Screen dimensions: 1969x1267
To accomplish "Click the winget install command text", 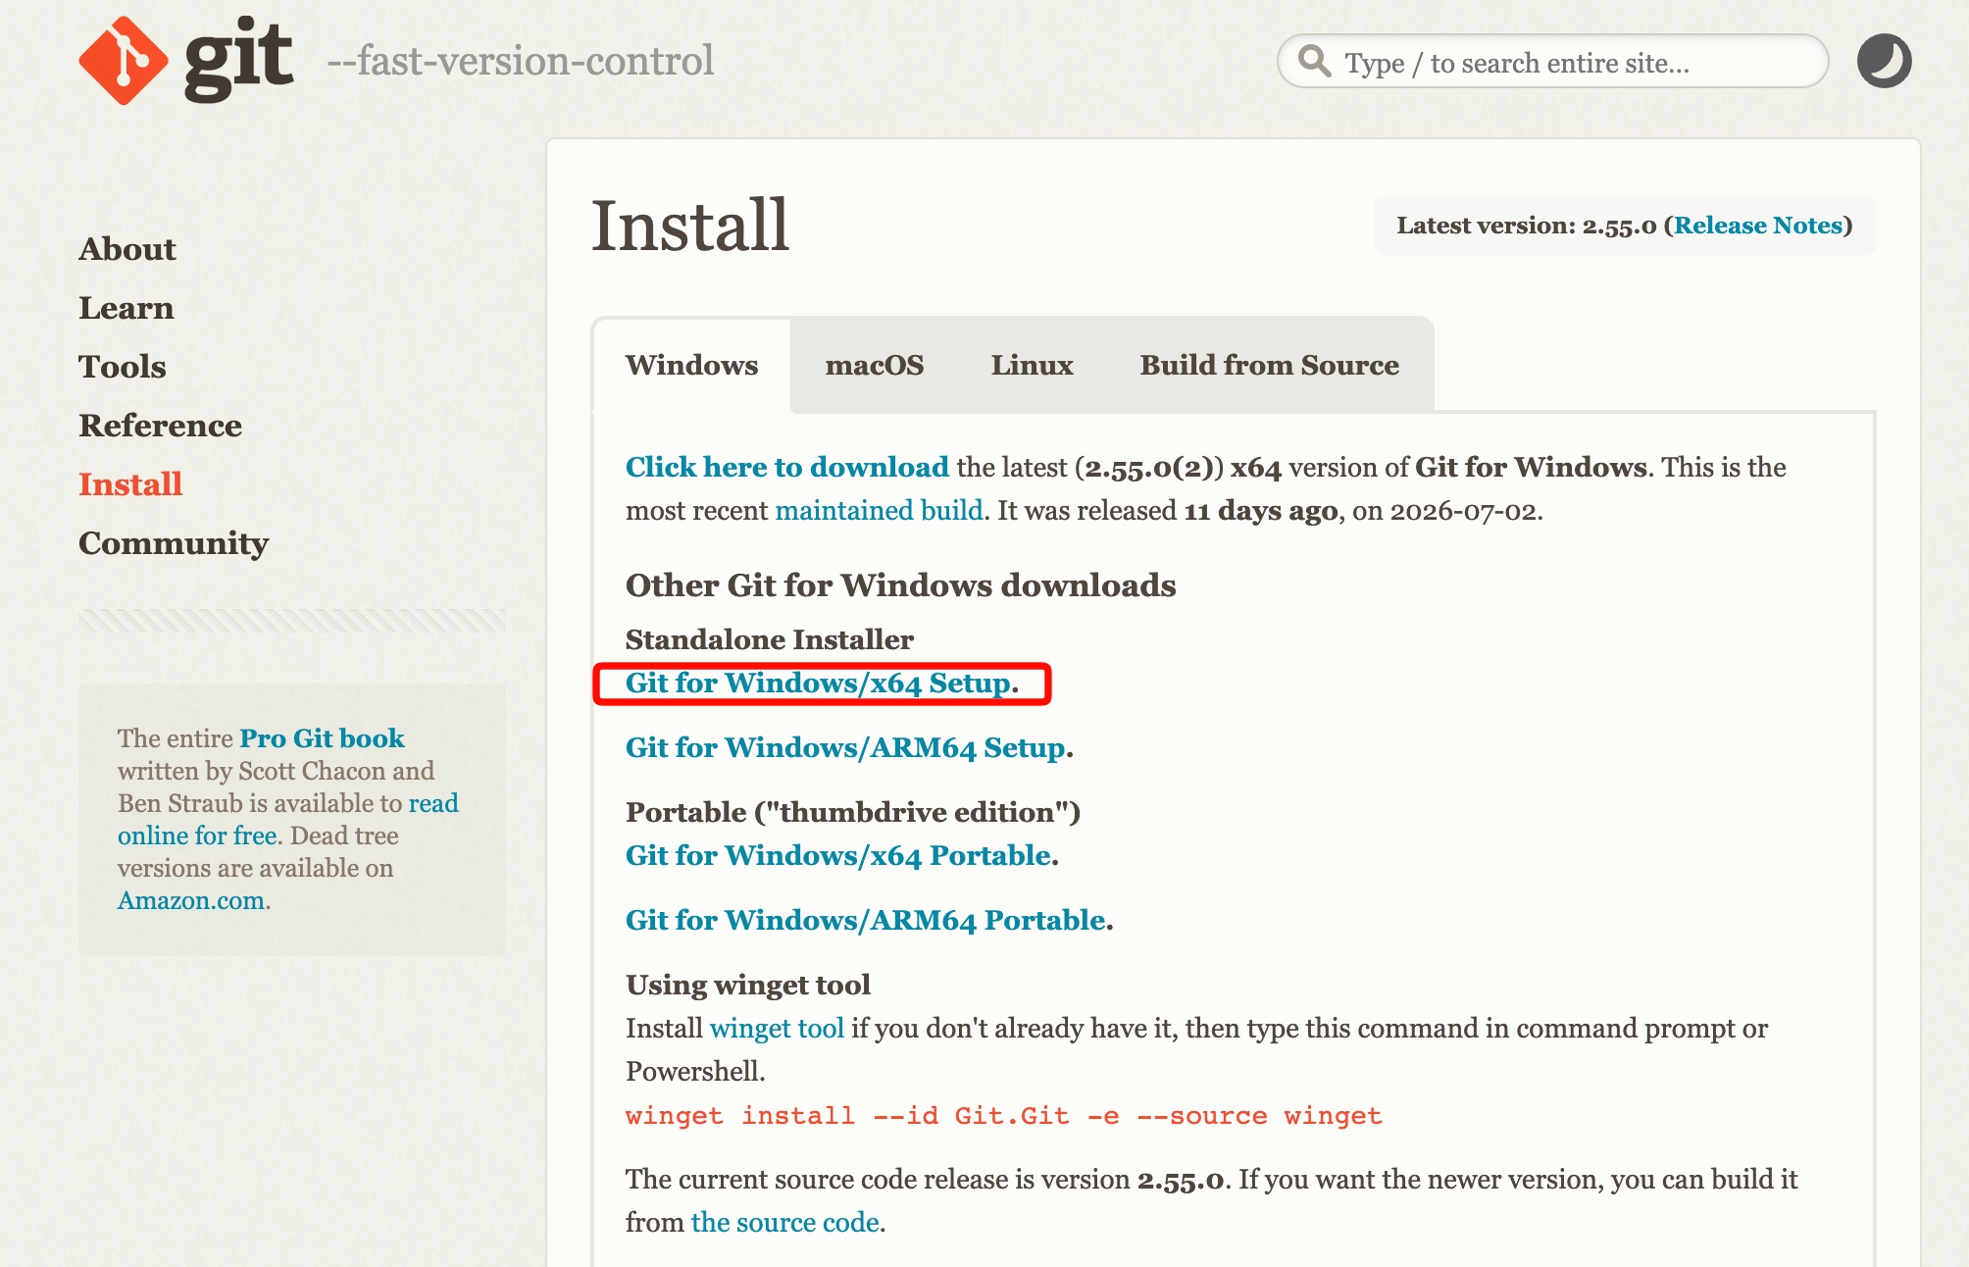I will [x=1004, y=1116].
